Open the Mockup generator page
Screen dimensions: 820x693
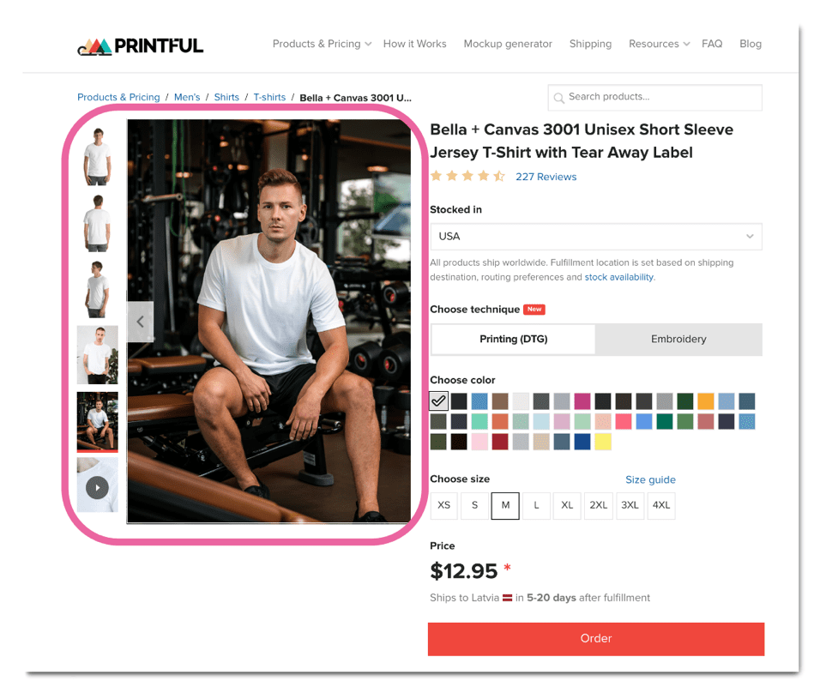click(508, 44)
